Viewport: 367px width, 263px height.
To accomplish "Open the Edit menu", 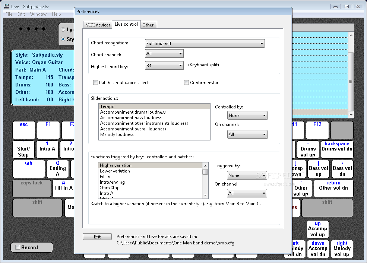I will click(x=21, y=14).
